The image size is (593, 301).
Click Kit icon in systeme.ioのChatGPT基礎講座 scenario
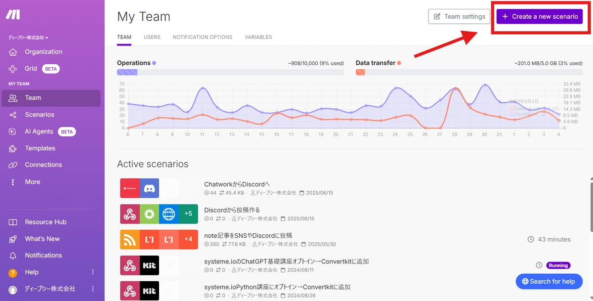pos(149,265)
